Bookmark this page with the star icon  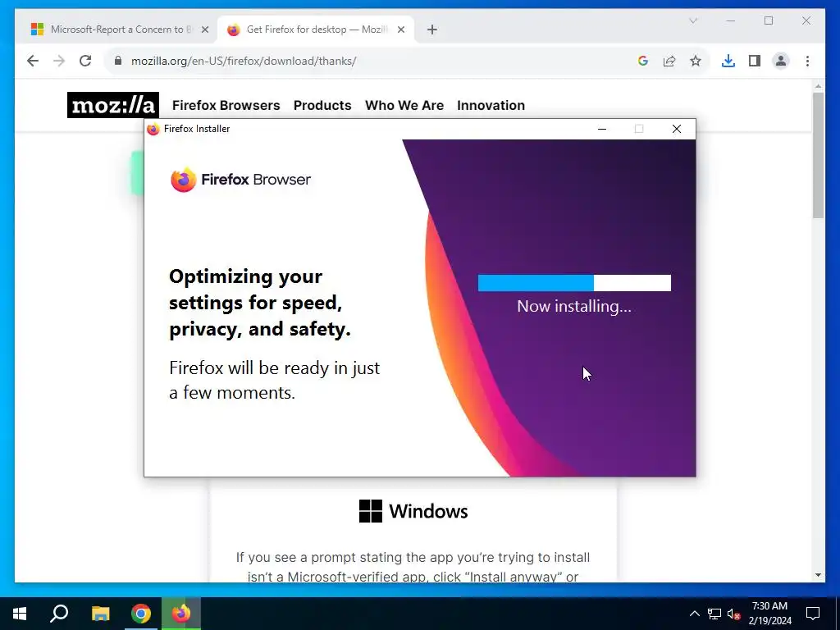(x=696, y=61)
